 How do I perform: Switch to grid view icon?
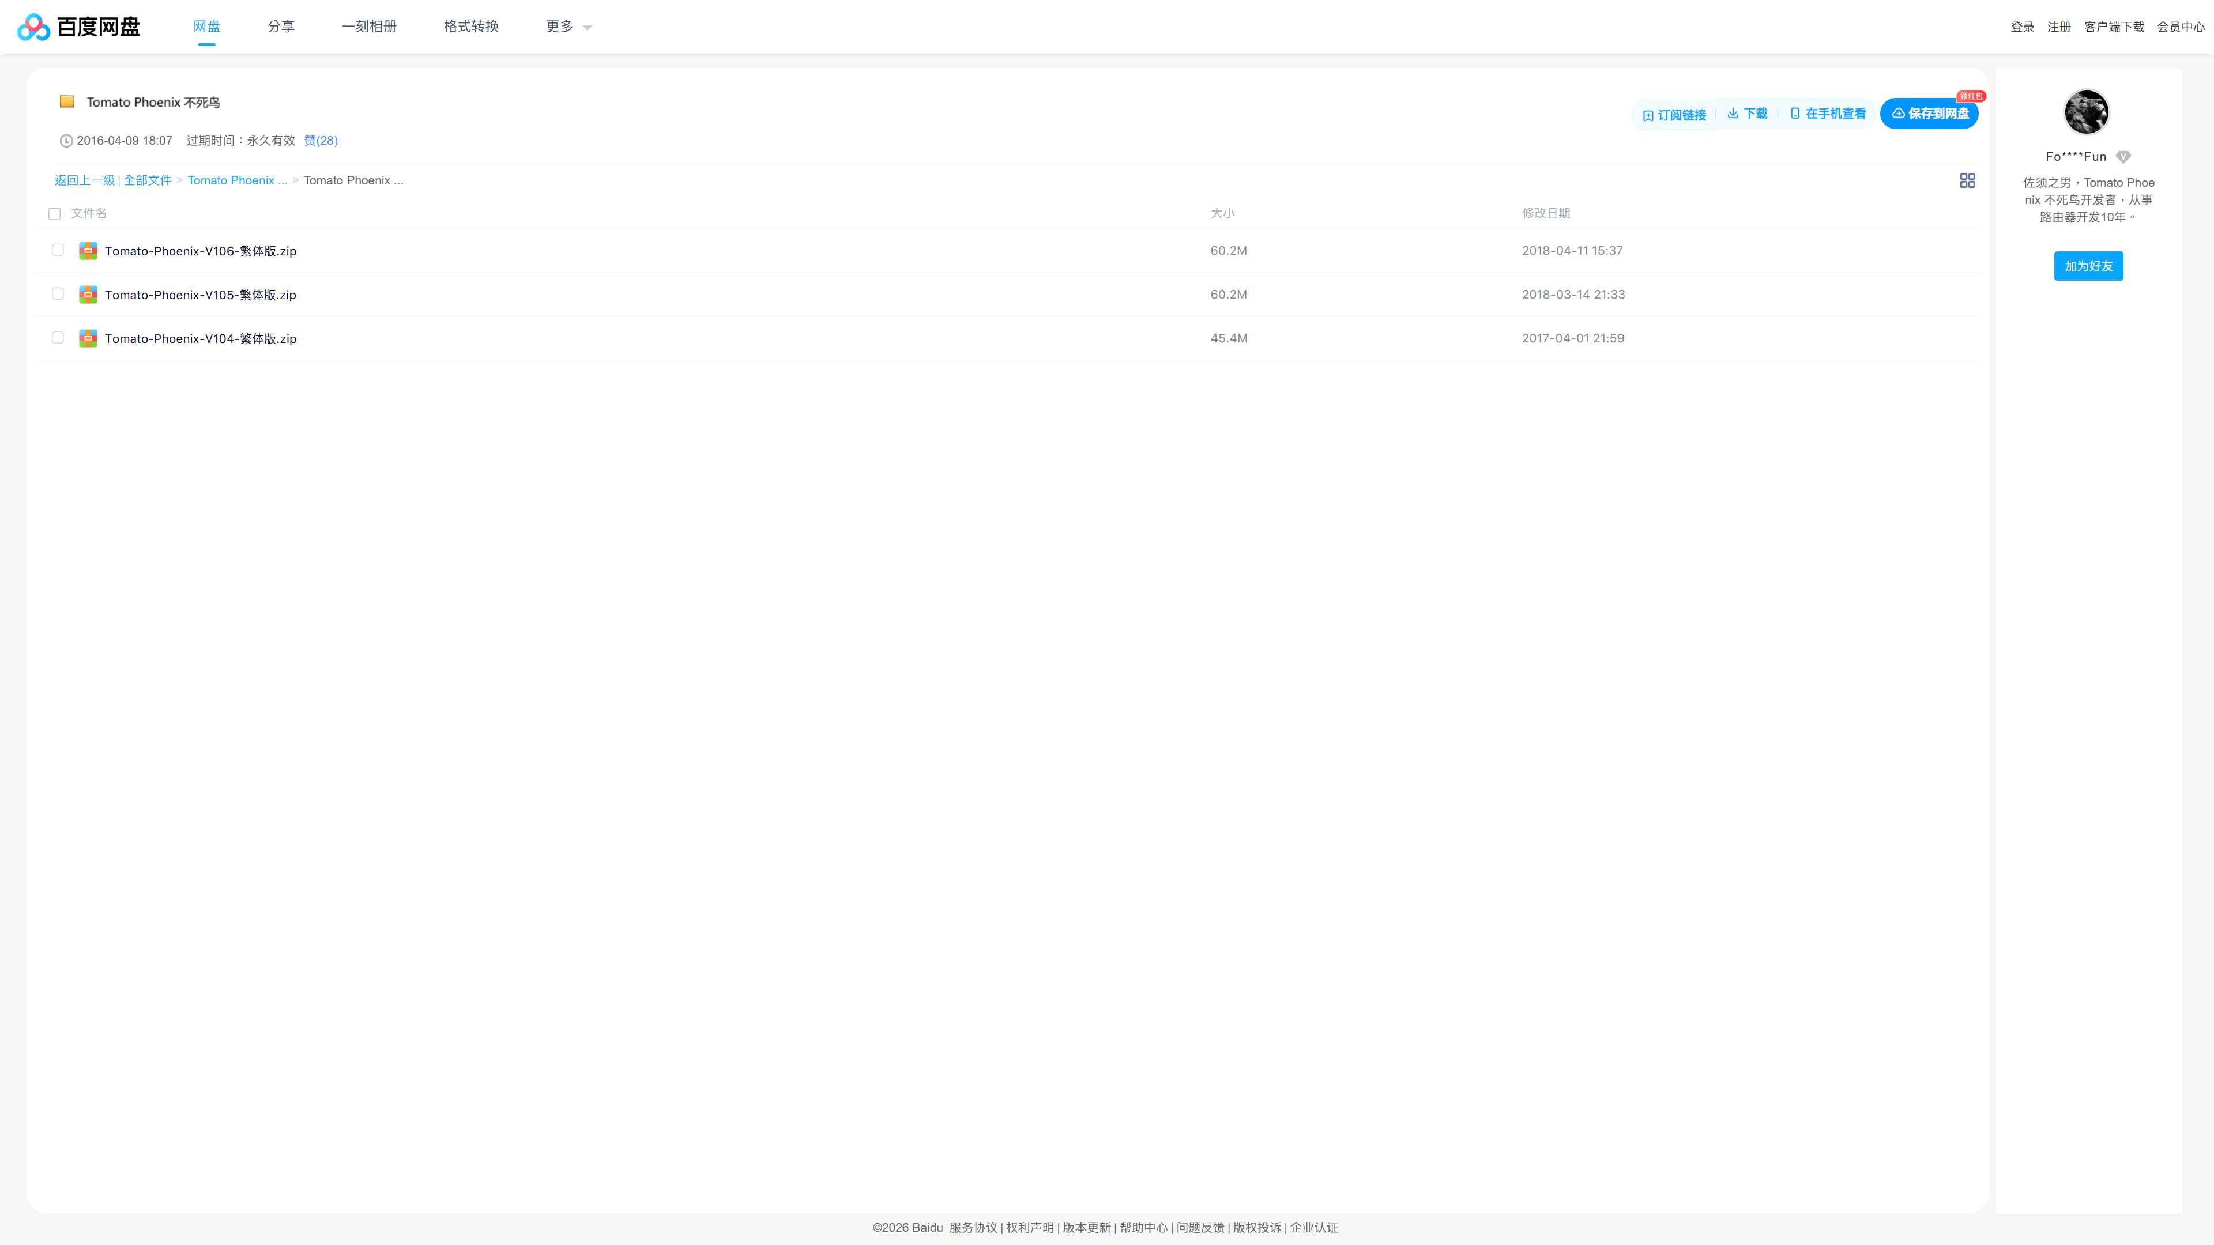(1967, 180)
